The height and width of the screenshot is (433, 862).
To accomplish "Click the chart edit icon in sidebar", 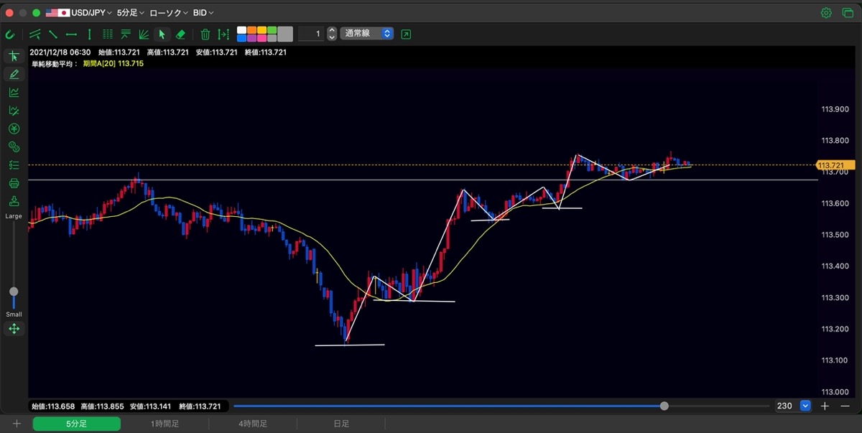I will [x=14, y=111].
